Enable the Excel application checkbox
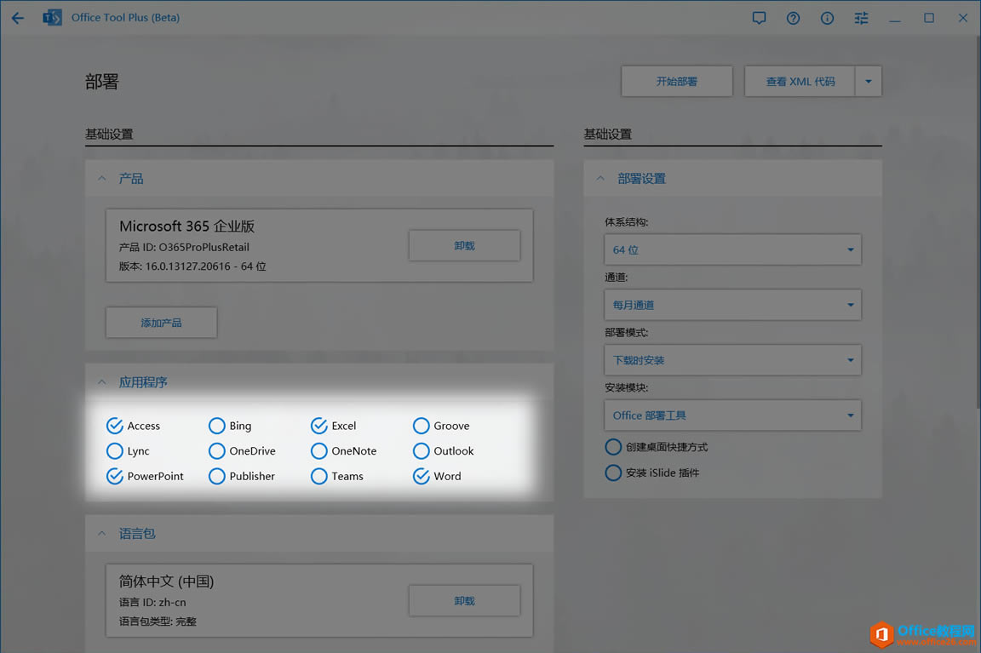 (x=318, y=425)
